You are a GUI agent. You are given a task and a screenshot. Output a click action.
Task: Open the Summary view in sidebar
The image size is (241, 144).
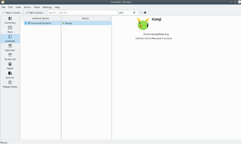[10, 20]
